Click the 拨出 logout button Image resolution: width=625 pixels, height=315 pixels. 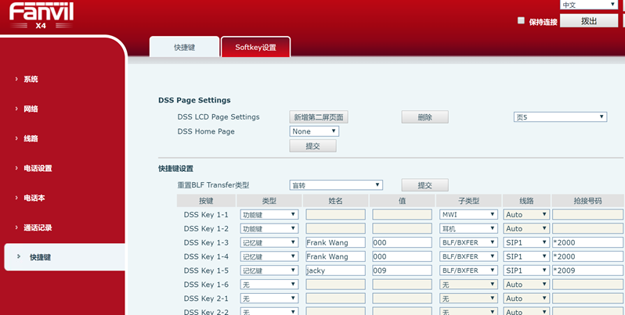589,21
